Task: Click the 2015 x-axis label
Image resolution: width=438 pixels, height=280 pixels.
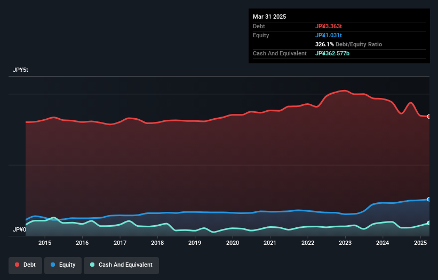Action: 45,243
